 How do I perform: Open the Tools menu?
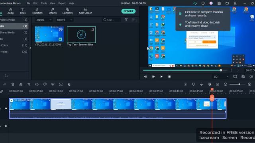click(x=44, y=3)
